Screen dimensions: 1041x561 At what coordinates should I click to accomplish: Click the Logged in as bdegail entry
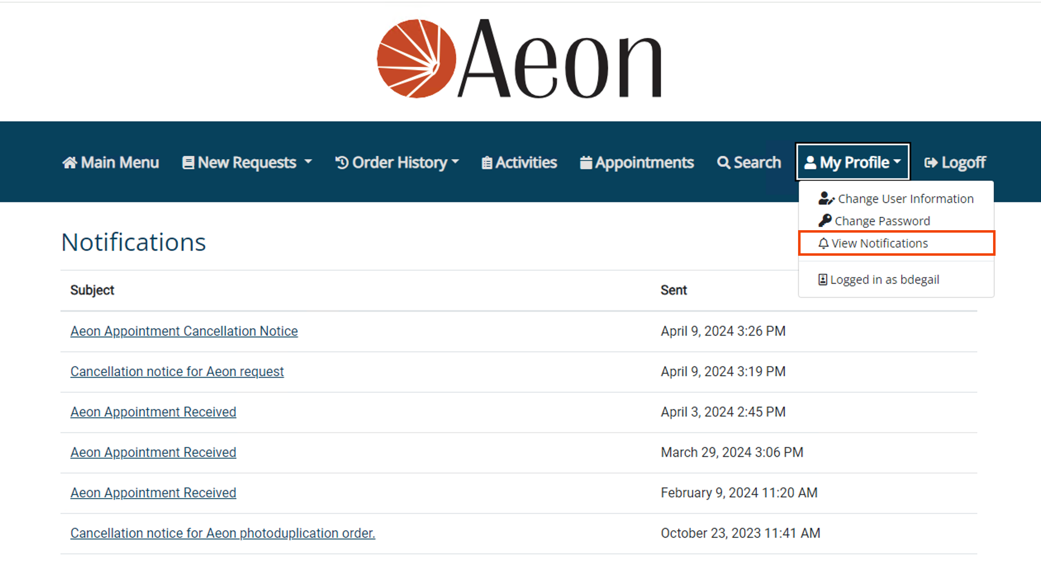point(879,279)
